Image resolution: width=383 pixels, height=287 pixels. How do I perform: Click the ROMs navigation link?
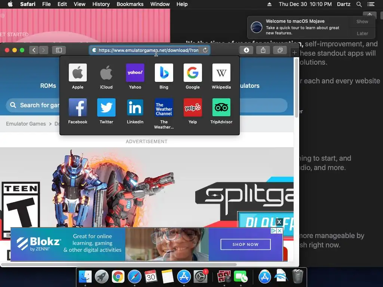pyautogui.click(x=48, y=86)
